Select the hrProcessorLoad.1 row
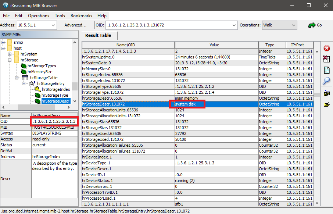The width and height of the screenshot is (333, 214). coord(197,198)
